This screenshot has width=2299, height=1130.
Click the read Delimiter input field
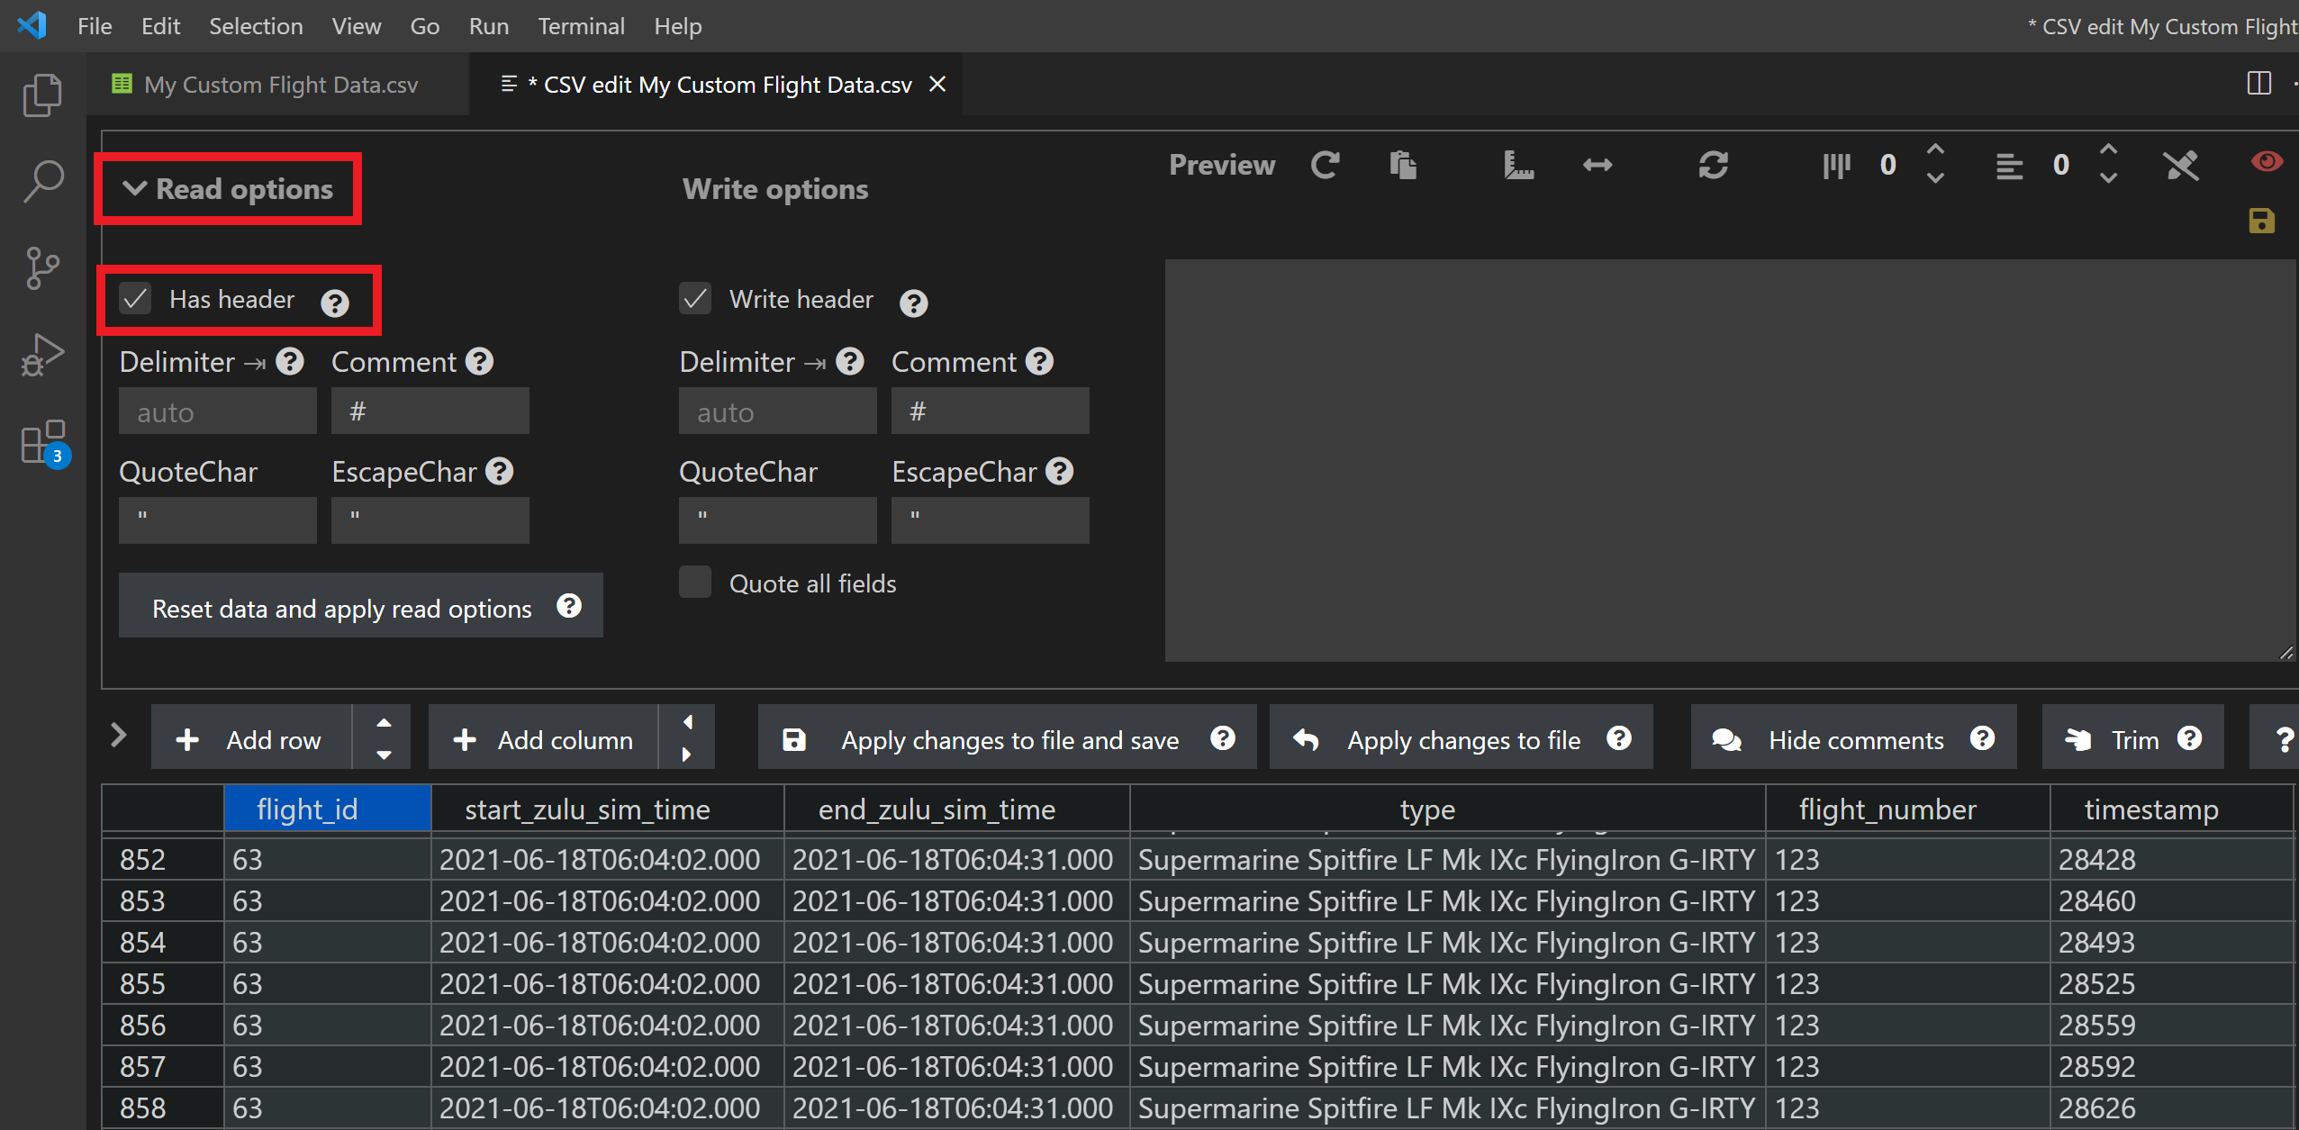pos(217,412)
